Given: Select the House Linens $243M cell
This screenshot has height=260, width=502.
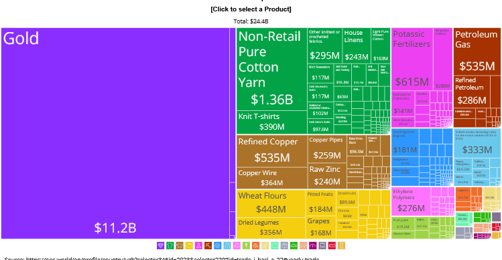Looking at the screenshot, I should tap(357, 45).
